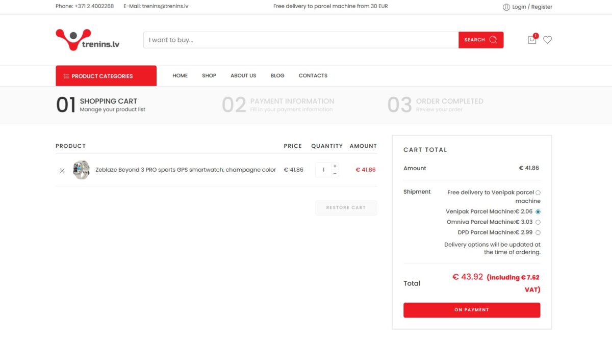Go to step 03 Order Completed
Image resolution: width=612 pixels, height=344 pixels.
click(436, 104)
